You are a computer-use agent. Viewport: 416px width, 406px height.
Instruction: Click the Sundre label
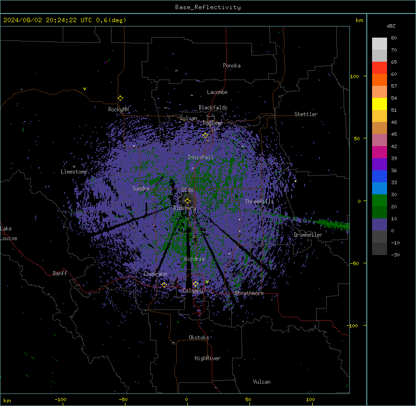pos(141,189)
